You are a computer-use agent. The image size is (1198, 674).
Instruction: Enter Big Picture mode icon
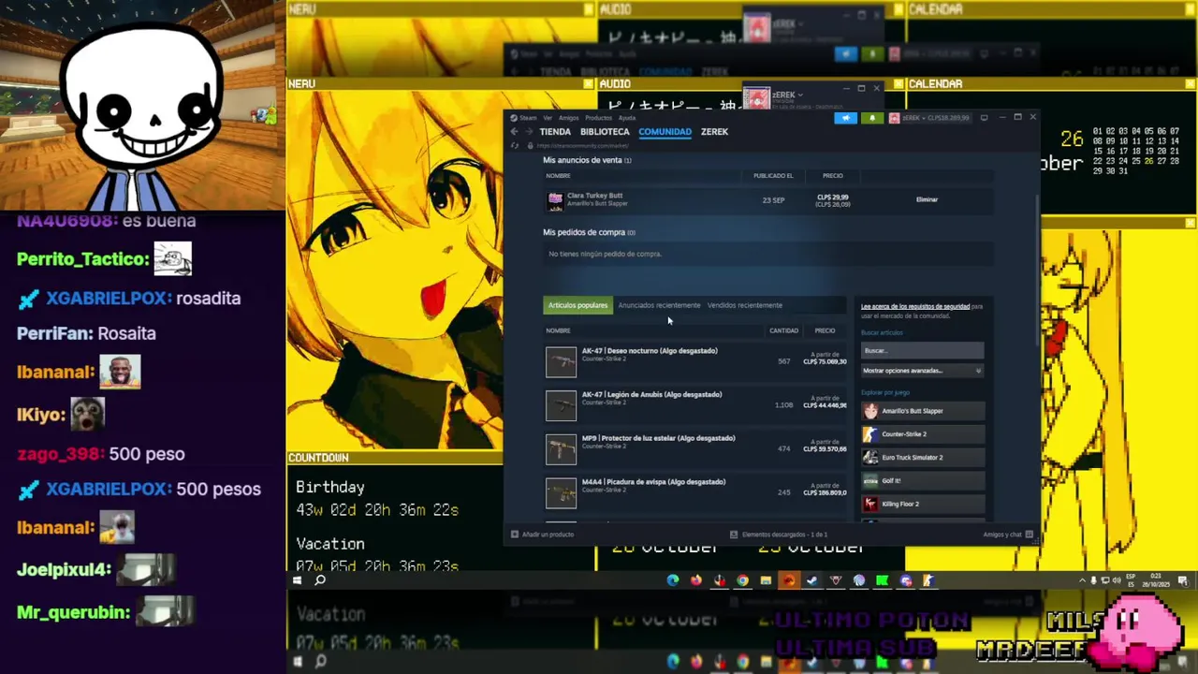click(984, 118)
